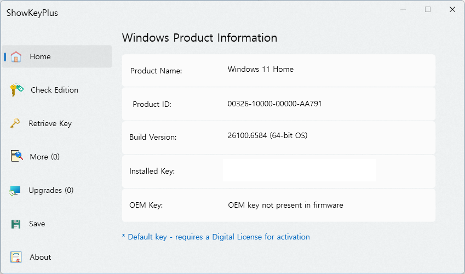Click the Save floppy disk icon

click(x=16, y=224)
